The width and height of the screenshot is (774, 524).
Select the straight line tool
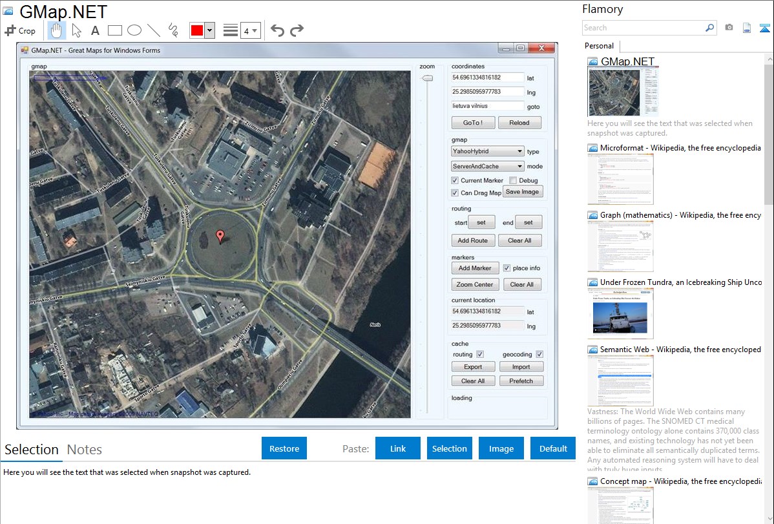click(x=154, y=30)
